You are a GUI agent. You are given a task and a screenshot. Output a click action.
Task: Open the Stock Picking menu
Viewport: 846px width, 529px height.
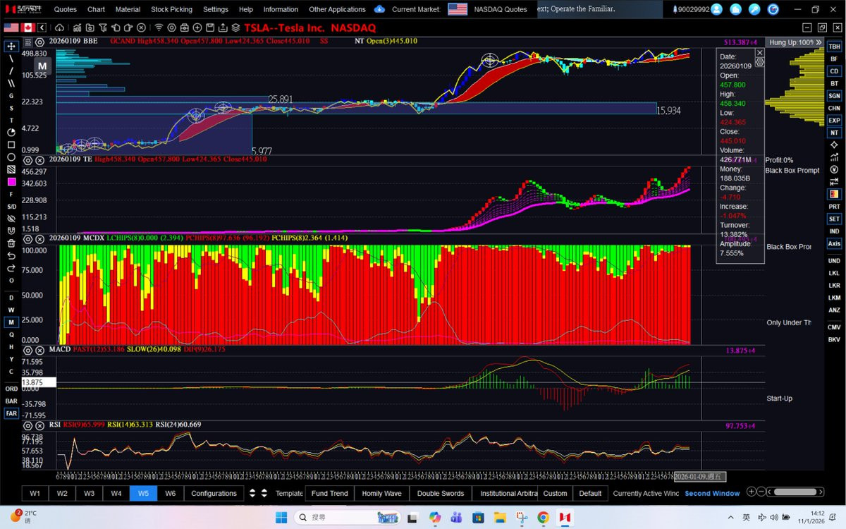(171, 9)
